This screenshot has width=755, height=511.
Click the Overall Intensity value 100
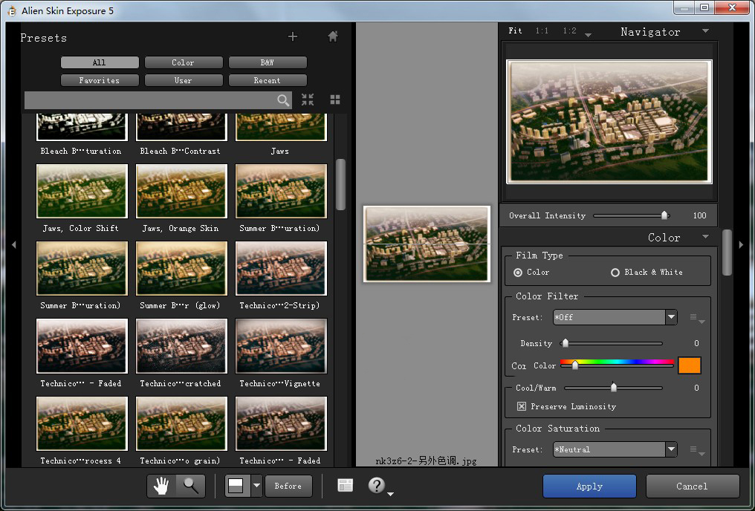(699, 215)
